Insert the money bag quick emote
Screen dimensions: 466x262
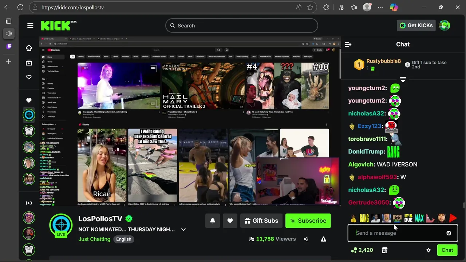click(354, 218)
